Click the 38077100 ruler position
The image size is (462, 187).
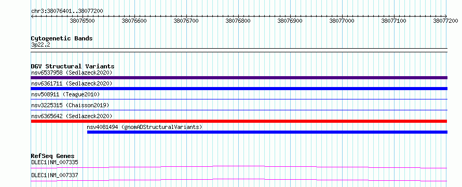[394, 21]
